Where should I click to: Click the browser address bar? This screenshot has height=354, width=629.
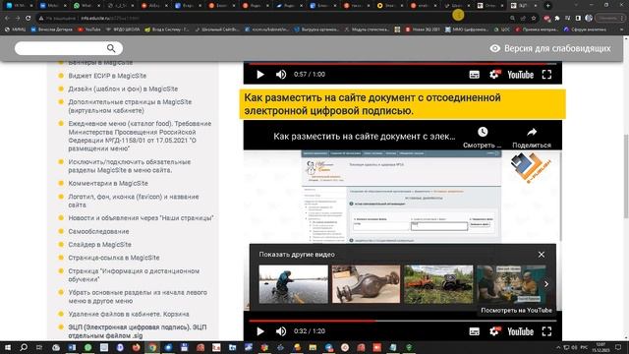tap(273, 18)
